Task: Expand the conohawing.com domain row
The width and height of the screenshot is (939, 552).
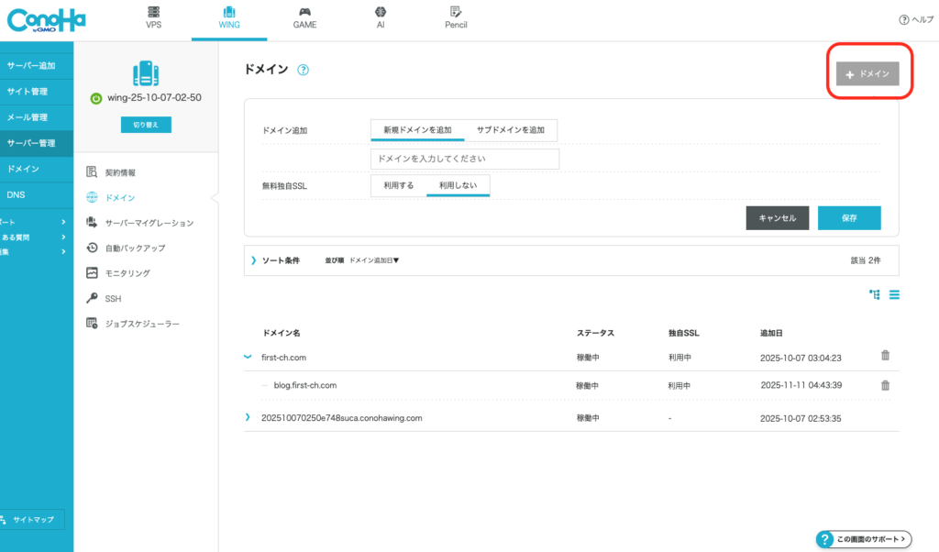Action: (246, 416)
